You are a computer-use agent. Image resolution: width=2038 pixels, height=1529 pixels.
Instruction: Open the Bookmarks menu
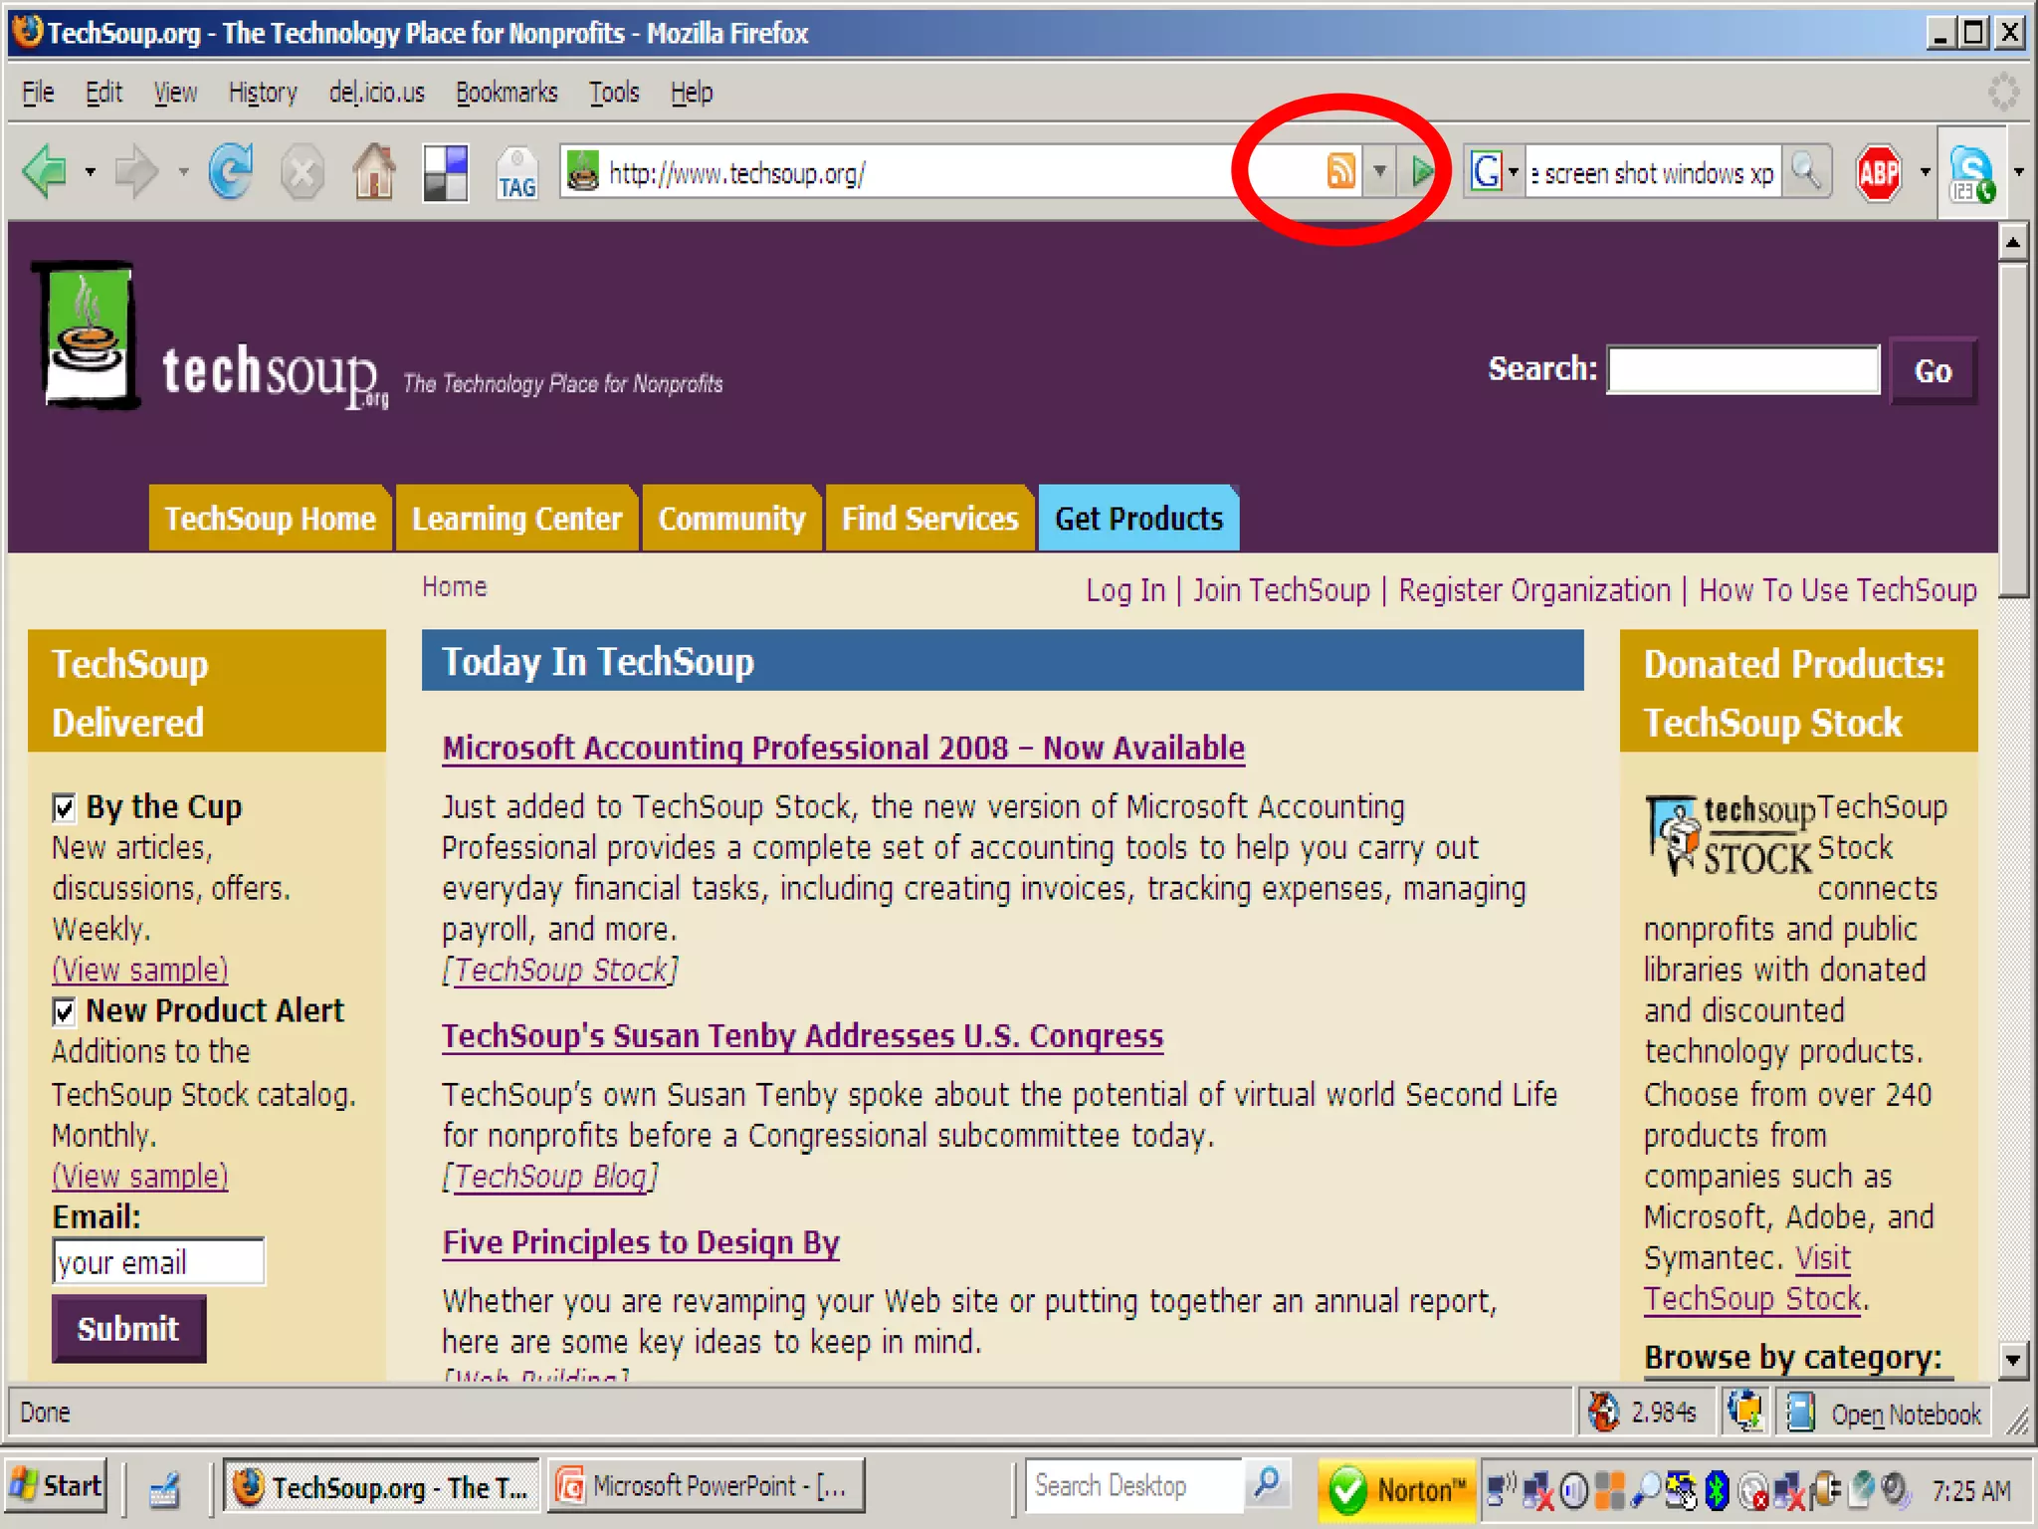[506, 93]
